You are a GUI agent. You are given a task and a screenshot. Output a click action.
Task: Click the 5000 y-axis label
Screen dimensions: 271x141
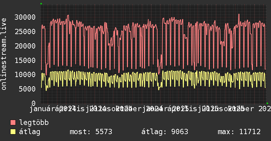(x=27, y=89)
